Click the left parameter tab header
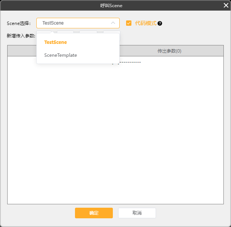This screenshot has height=227, width=231. tap(22, 51)
